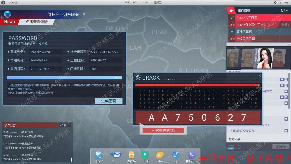The image size is (291, 164).
Task: Open the 推理 link on the Austin objective
Action: (285, 25)
